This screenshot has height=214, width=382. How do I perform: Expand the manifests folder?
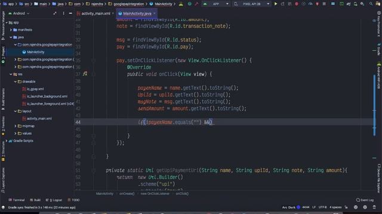point(11,30)
